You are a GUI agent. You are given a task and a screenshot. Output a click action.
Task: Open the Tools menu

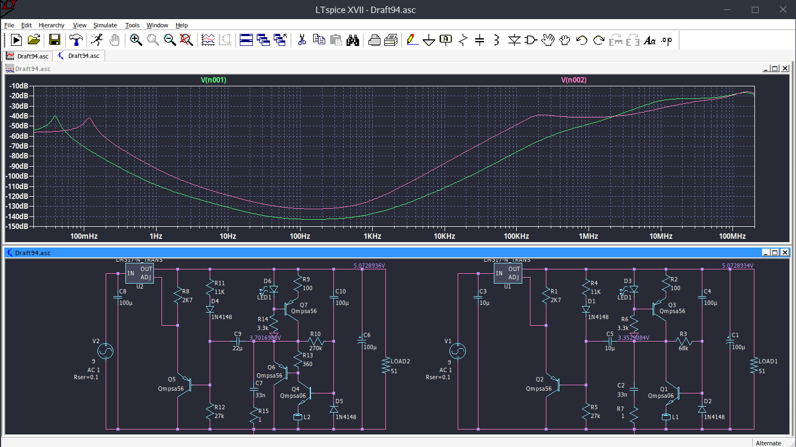[x=132, y=25]
